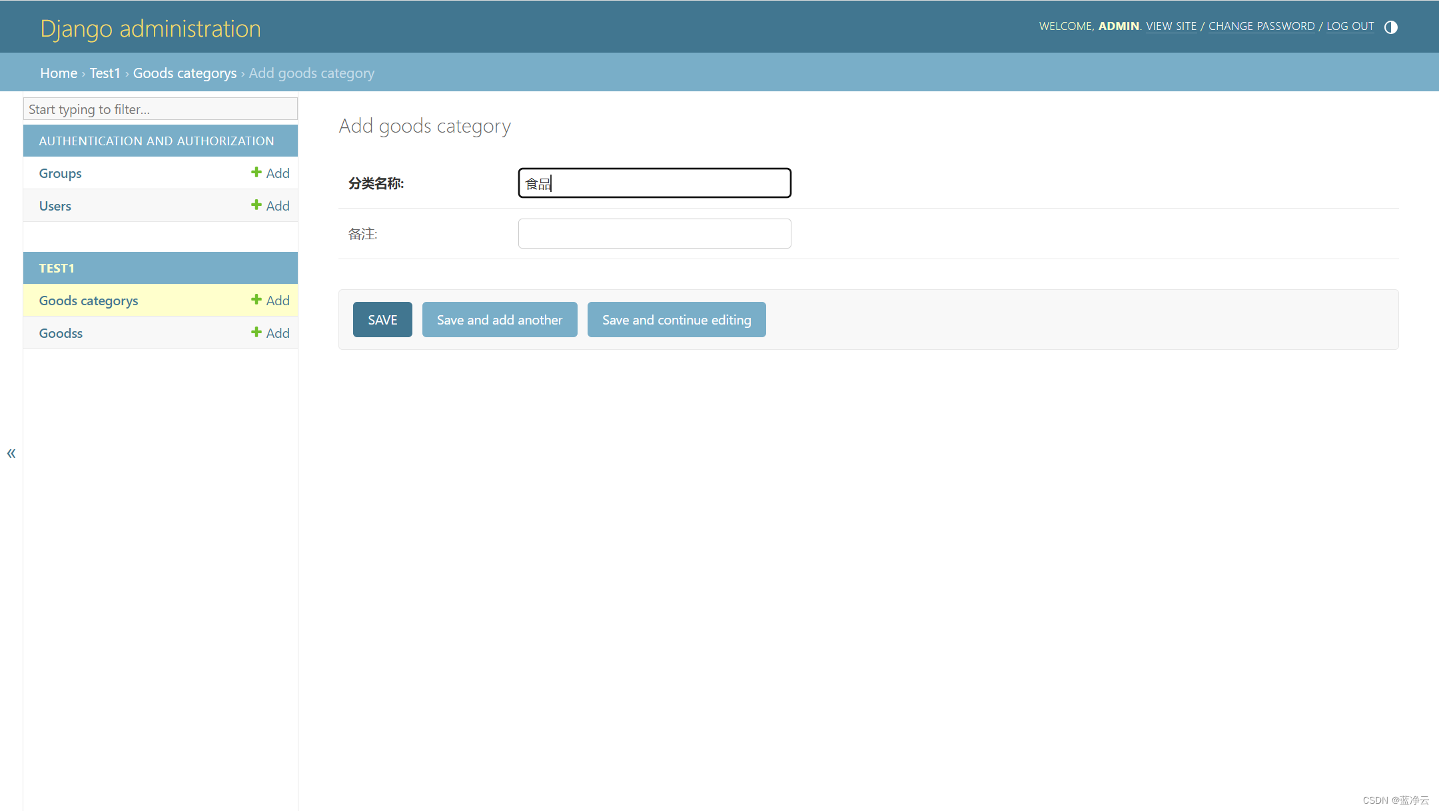Open Goods categorys breadcrumb link

click(x=185, y=73)
